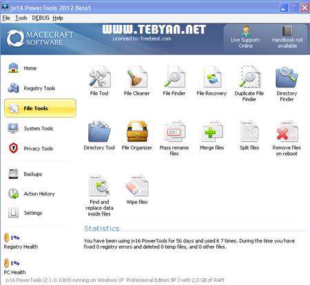Viewport: 310px width, 285px height.
Task: Minimize the jv16 PowerTools window
Action: (x=284, y=8)
